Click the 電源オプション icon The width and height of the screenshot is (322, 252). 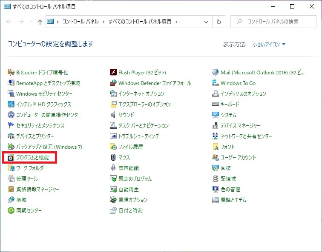point(113,200)
